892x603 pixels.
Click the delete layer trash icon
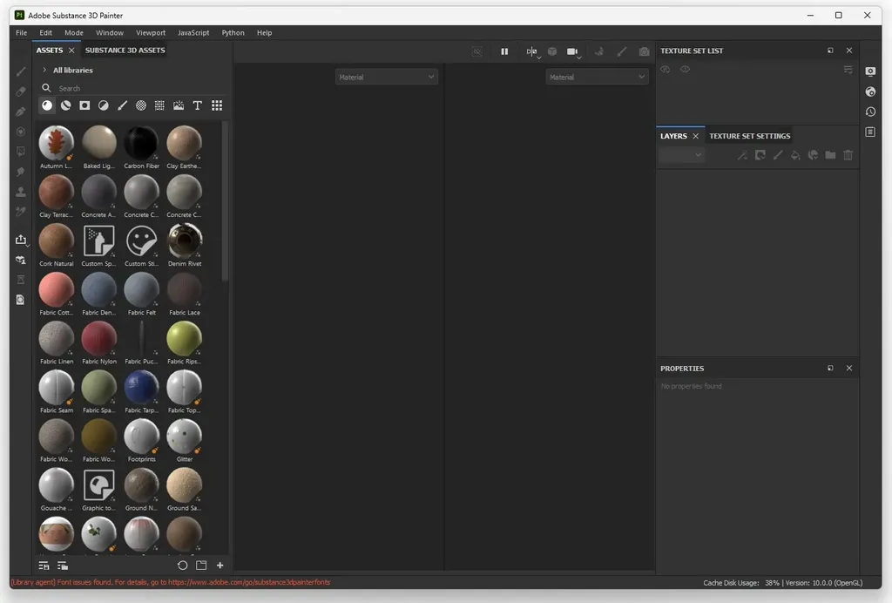click(x=848, y=155)
